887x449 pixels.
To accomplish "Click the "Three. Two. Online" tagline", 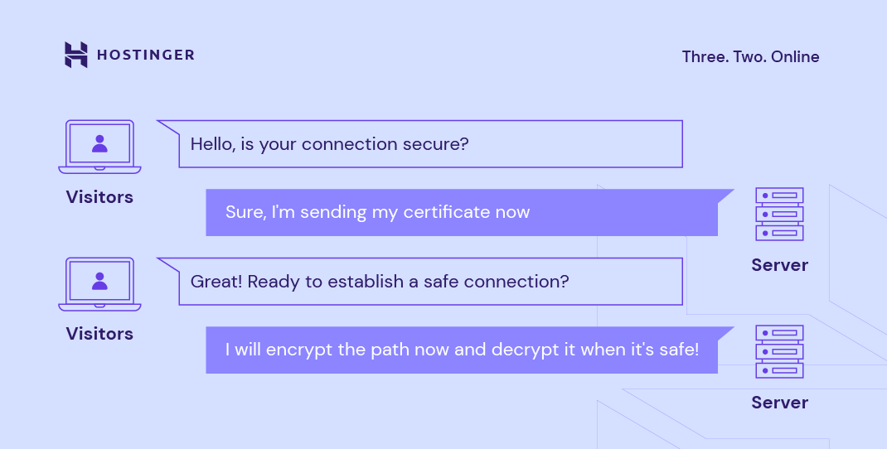I will click(x=750, y=57).
